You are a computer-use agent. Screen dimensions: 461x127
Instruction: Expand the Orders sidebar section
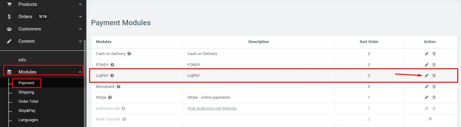pos(80,17)
